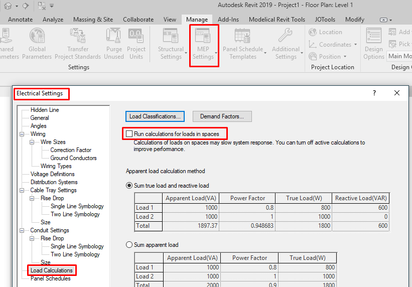This screenshot has width=412, height=287.
Task: Click the Revit home 3D view icon
Action: (x=8, y=6)
